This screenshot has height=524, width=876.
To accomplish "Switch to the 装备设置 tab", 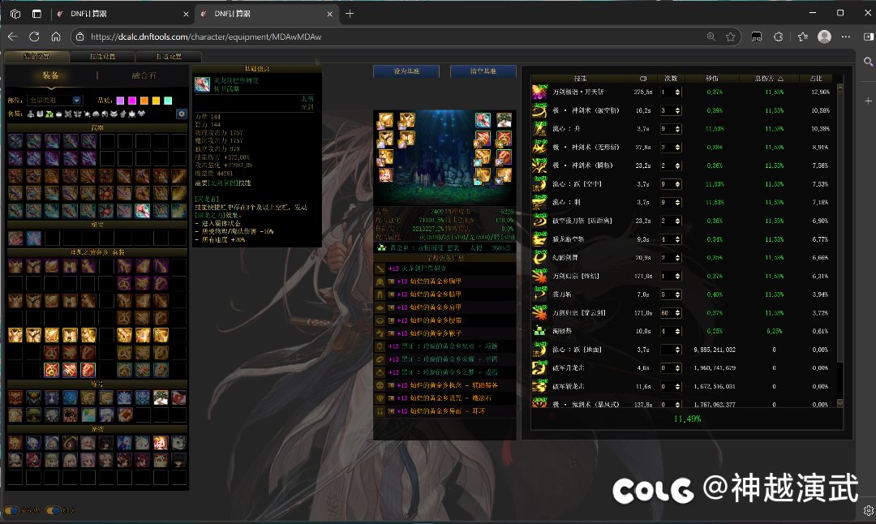I will 36,57.
